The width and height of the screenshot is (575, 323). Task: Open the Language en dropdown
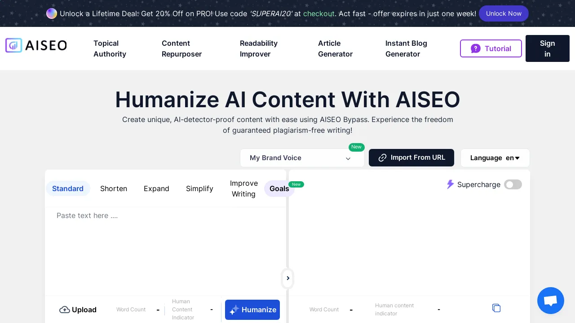495,158
